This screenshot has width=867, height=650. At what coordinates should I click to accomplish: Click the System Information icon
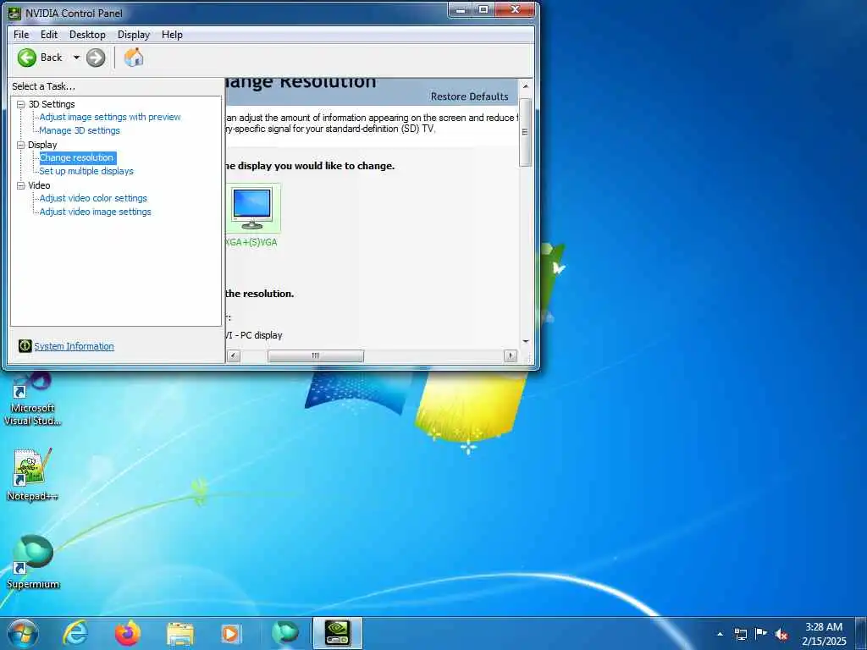[25, 346]
